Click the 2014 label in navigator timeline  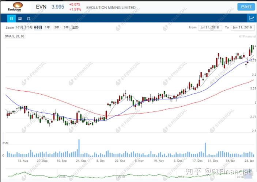[x=181, y=177]
